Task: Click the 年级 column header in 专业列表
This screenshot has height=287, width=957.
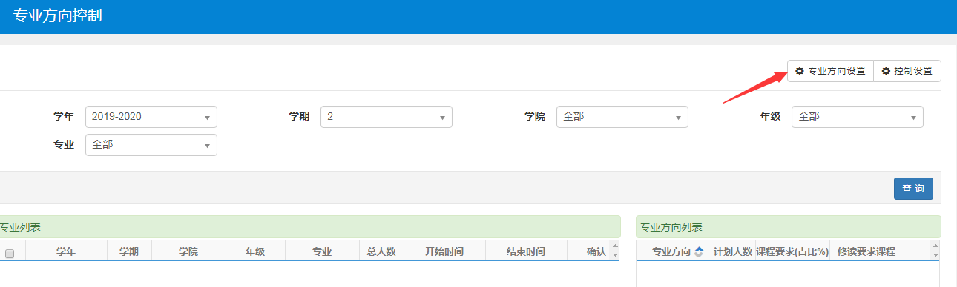Action: [x=255, y=251]
